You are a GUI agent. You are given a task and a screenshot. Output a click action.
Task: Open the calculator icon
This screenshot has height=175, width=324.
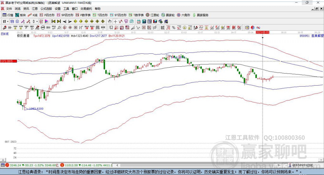coord(144,21)
